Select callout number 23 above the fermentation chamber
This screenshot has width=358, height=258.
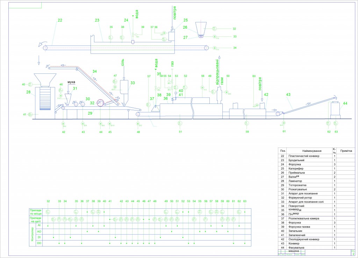(97, 20)
